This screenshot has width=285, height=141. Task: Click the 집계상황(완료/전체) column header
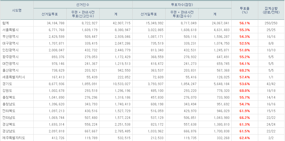(271, 10)
